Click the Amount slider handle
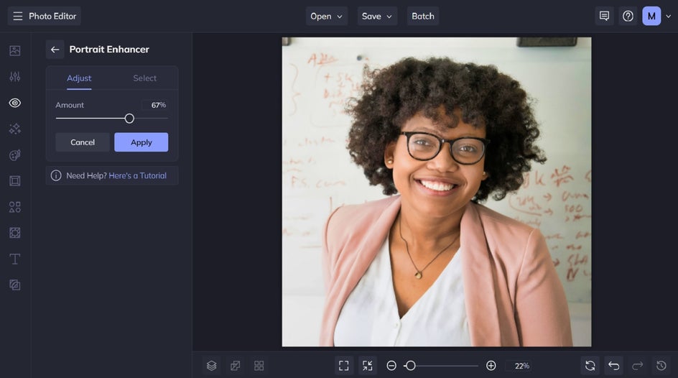 [129, 119]
